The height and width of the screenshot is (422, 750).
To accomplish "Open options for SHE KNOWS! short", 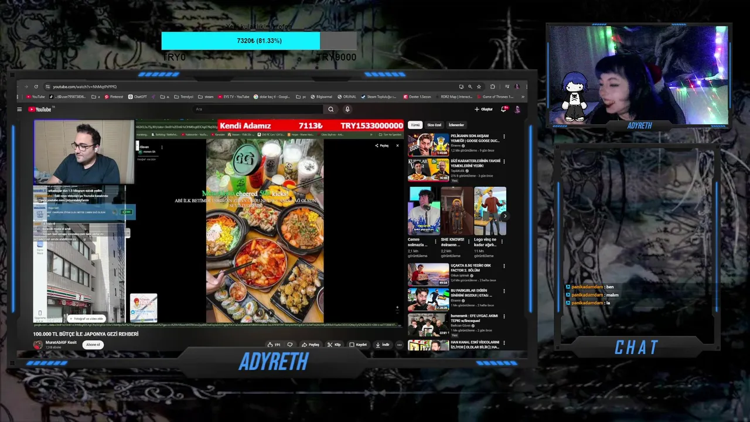I will coord(468,241).
